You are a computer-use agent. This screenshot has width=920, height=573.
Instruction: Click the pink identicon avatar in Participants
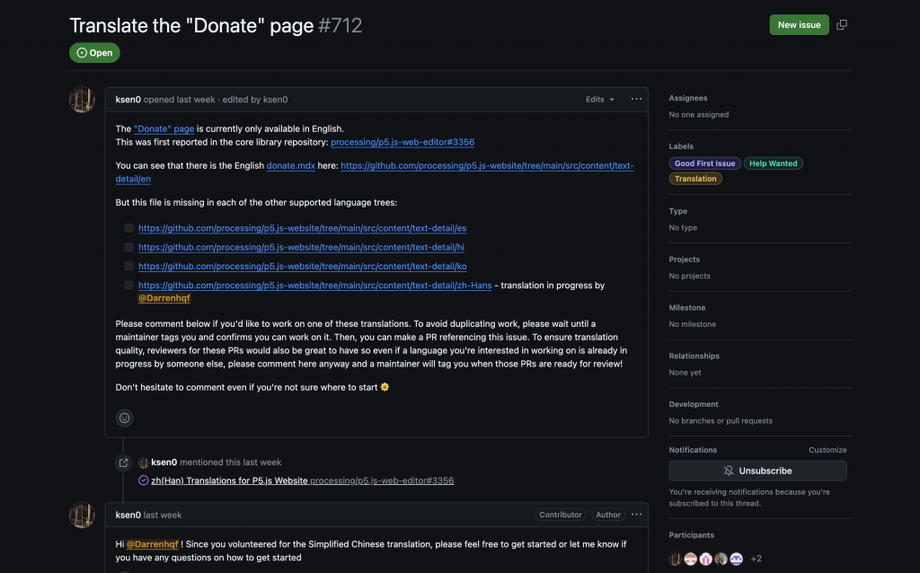click(706, 559)
